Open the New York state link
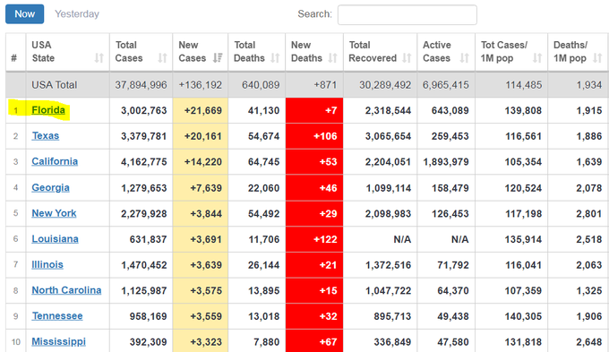Image resolution: width=609 pixels, height=352 pixels. point(54,213)
